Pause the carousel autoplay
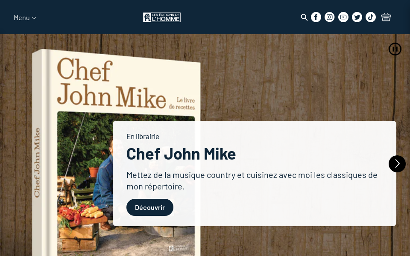This screenshot has width=410, height=256. pyautogui.click(x=395, y=49)
